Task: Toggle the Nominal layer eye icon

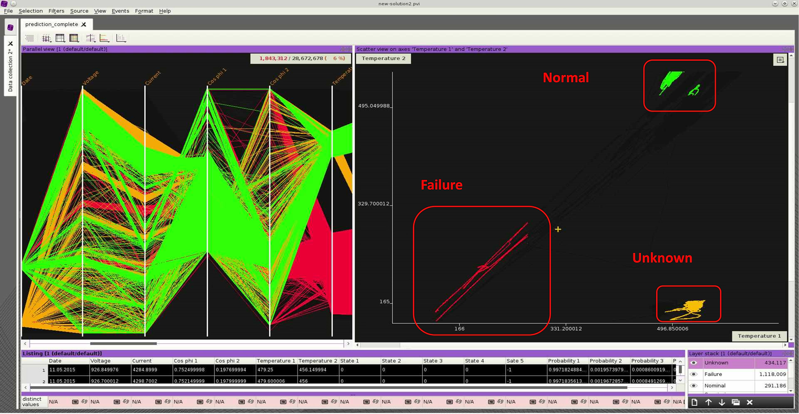Action: 694,386
